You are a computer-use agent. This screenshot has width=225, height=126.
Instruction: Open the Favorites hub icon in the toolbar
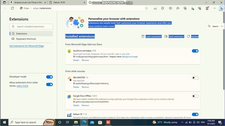(178, 8)
